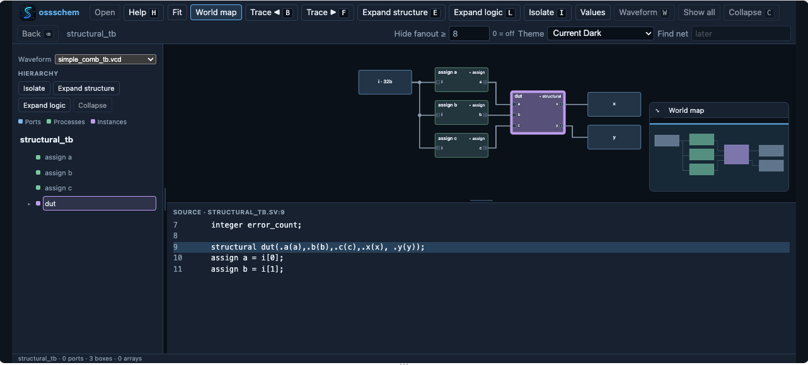The width and height of the screenshot is (808, 365).
Task: Select the dut row in hierarchy tree
Action: (100, 204)
